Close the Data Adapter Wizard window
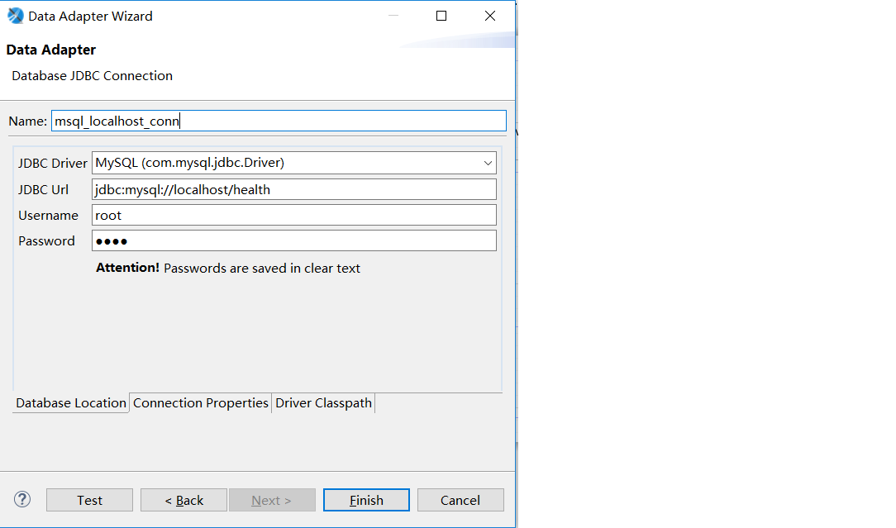The width and height of the screenshot is (896, 528). point(489,16)
